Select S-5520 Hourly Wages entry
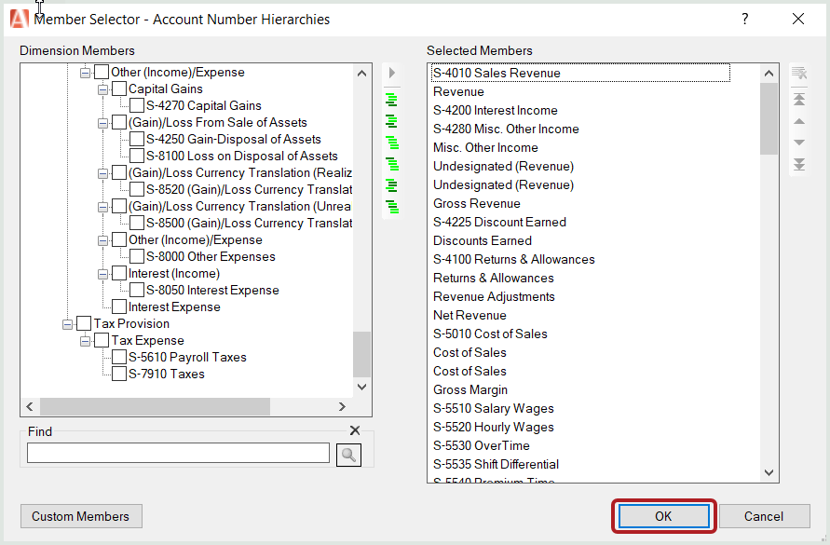 click(494, 427)
